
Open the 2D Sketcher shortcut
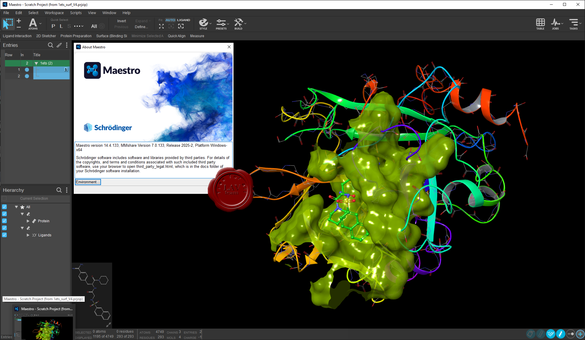46,36
